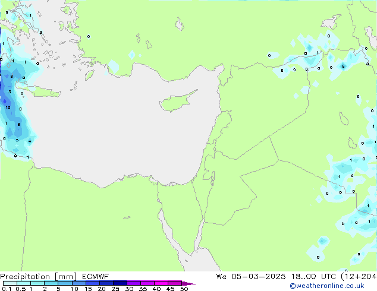Click the '10' legend scale label

(x=74, y=289)
